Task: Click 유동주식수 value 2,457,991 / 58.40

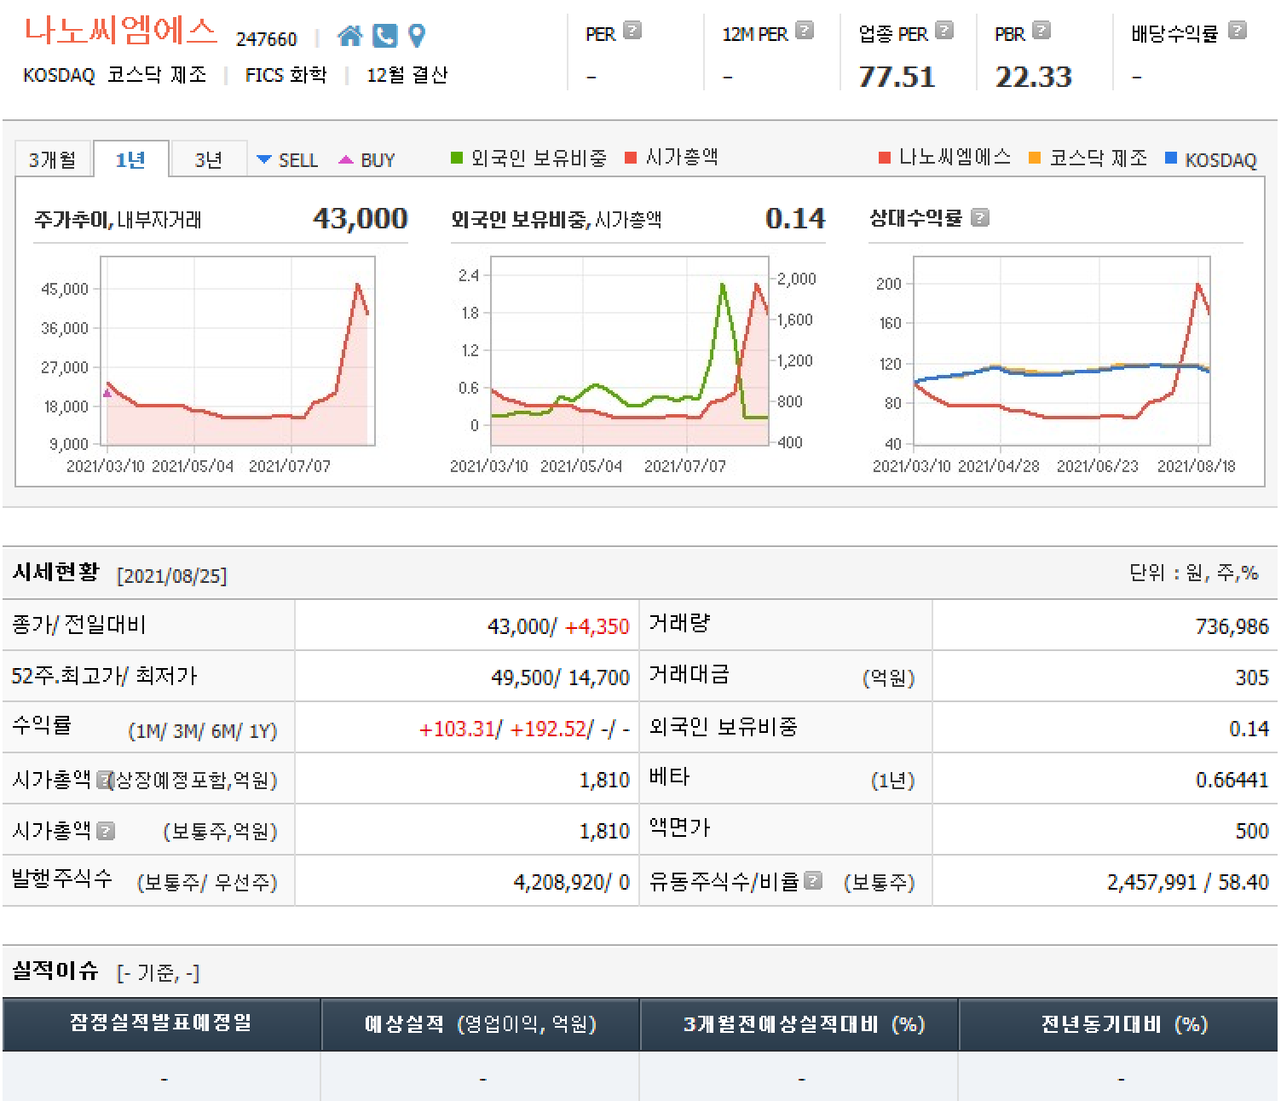Action: tap(1188, 882)
